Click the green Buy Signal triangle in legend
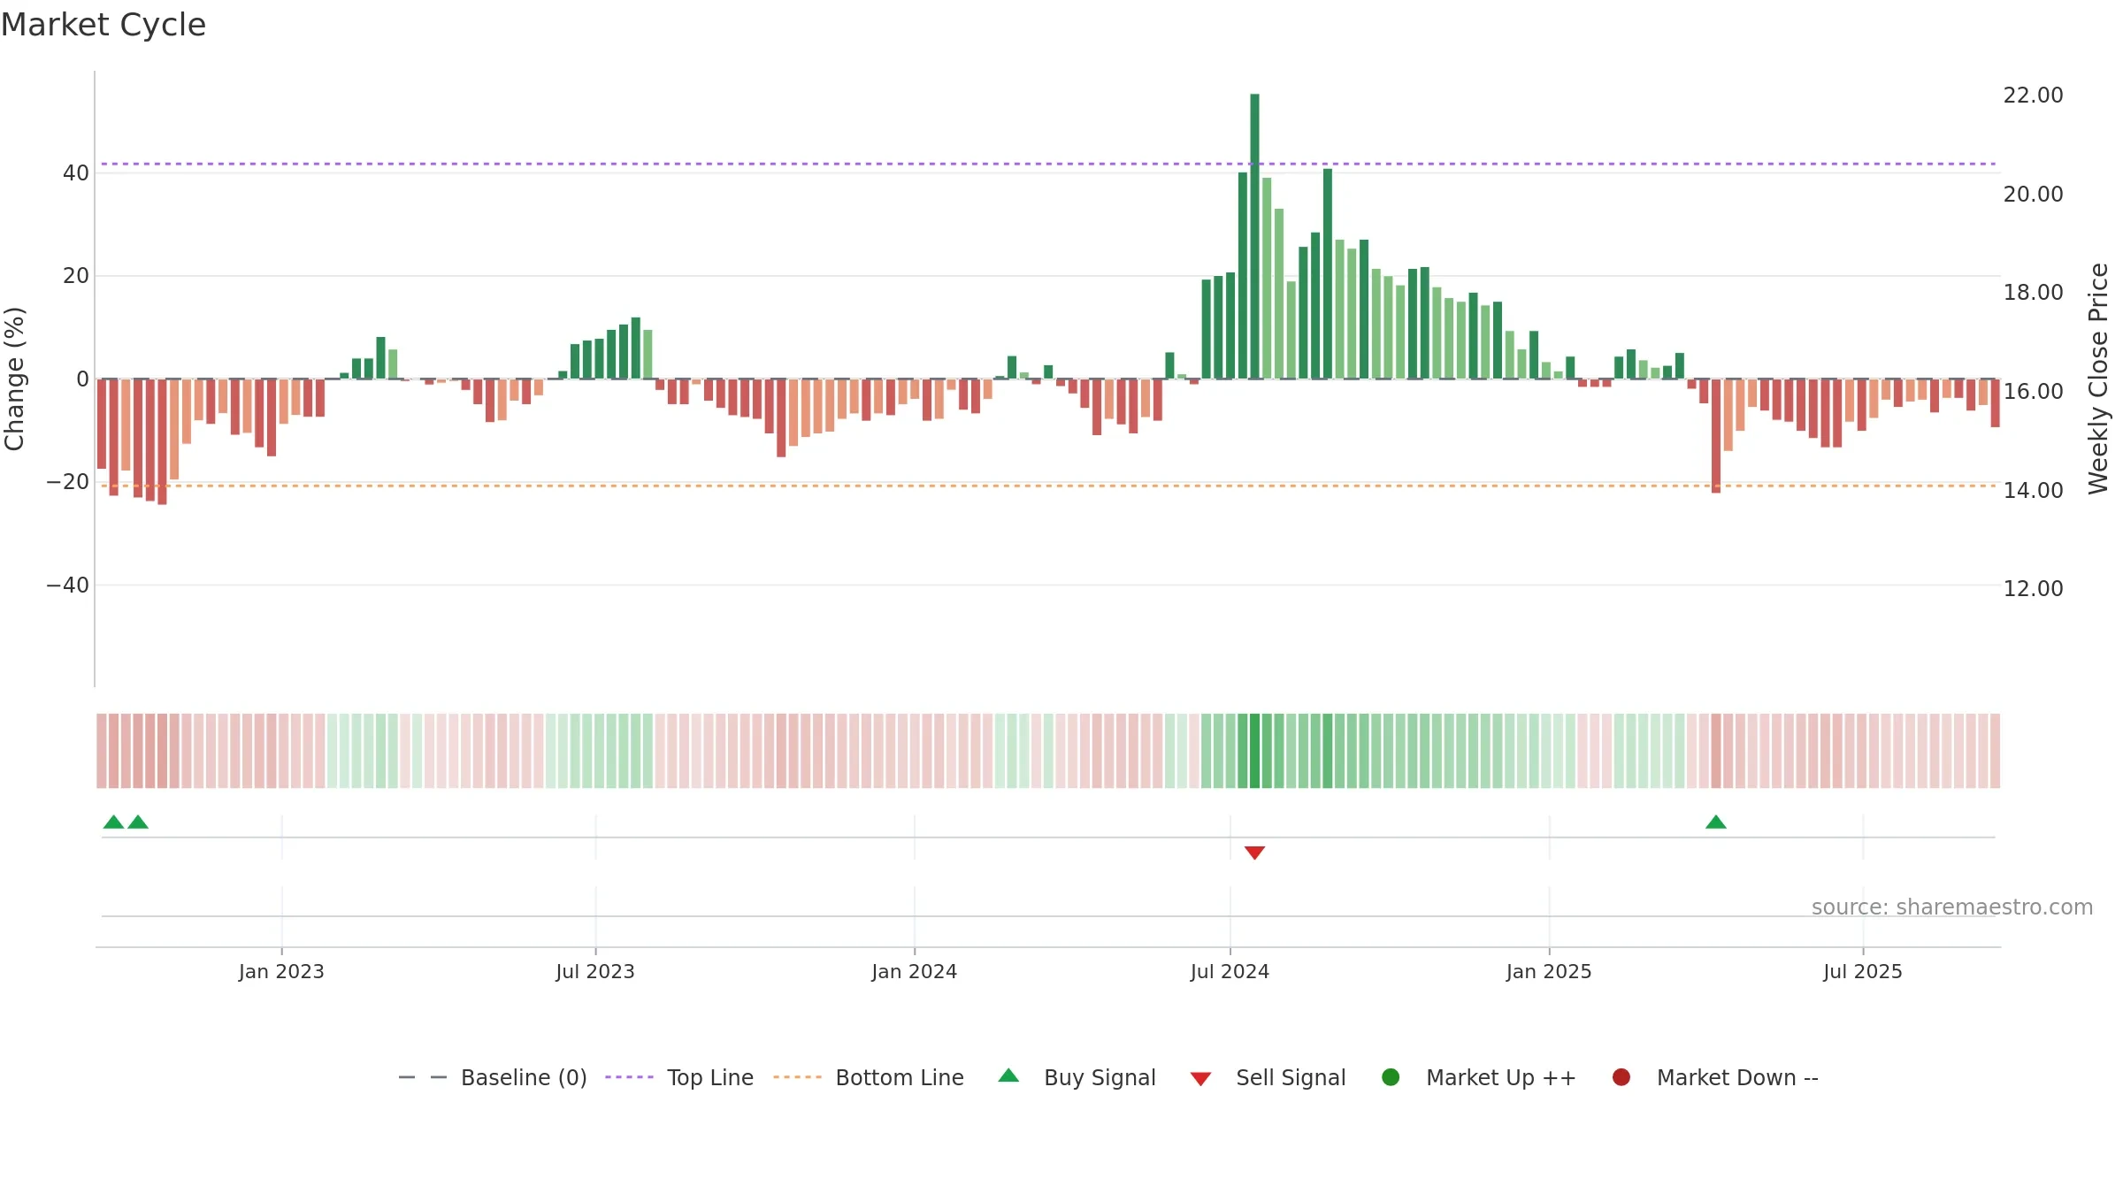The image size is (2123, 1194). [x=1008, y=1075]
